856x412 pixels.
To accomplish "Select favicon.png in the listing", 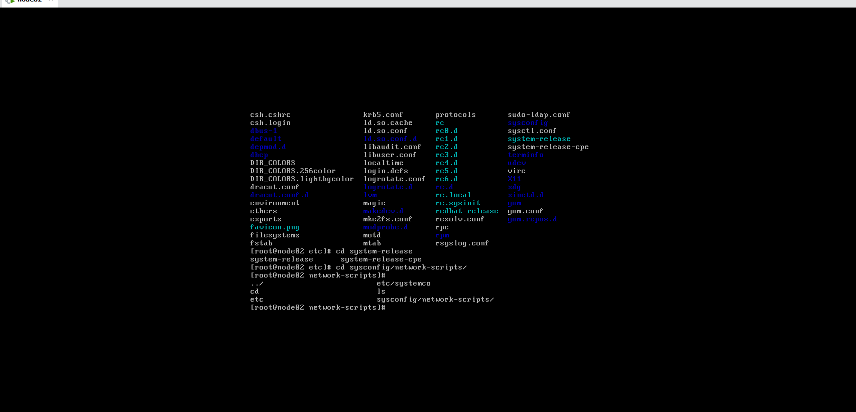I will coord(275,227).
